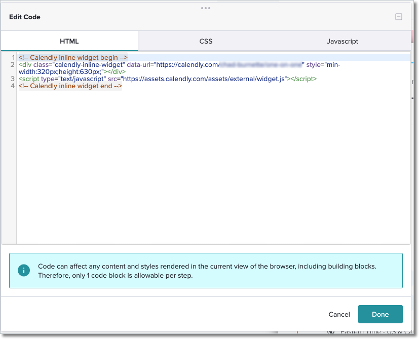The image size is (419, 339).
Task: Click the drag handle dots at top
Action: (206, 8)
